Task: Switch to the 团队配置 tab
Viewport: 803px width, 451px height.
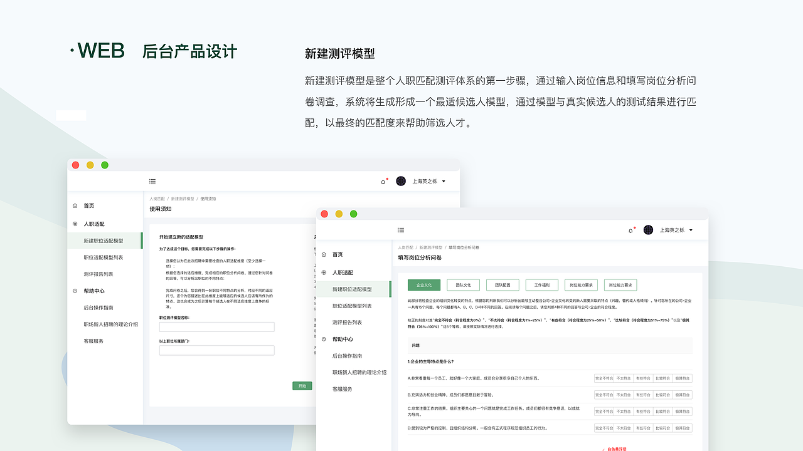Action: pyautogui.click(x=503, y=285)
